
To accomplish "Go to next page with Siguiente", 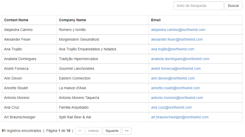I will (x=112, y=131).
